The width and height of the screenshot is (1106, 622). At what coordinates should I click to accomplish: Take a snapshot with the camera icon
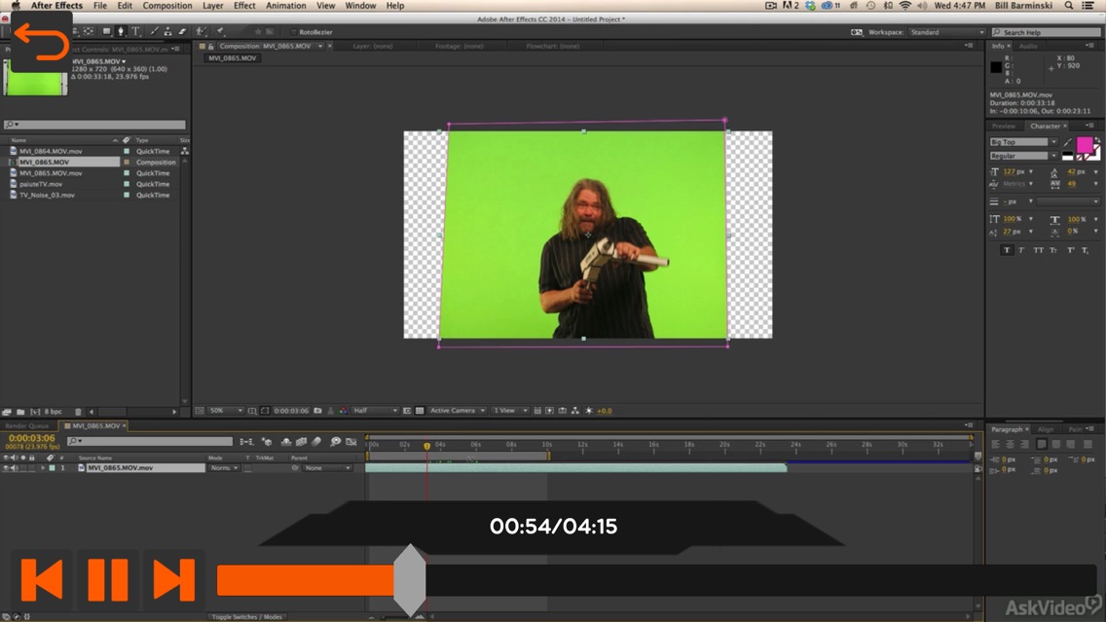pyautogui.click(x=317, y=411)
